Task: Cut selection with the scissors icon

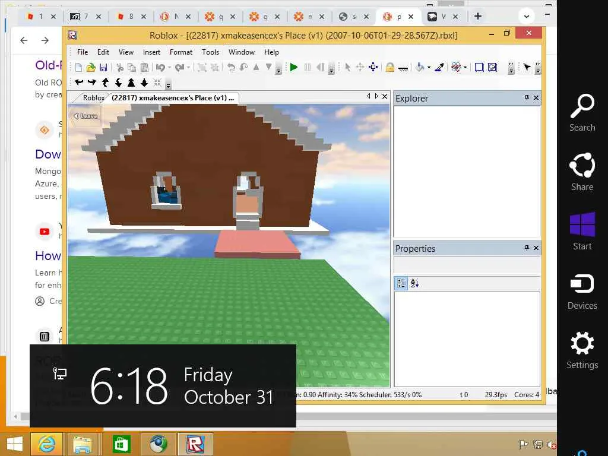Action: pos(120,68)
